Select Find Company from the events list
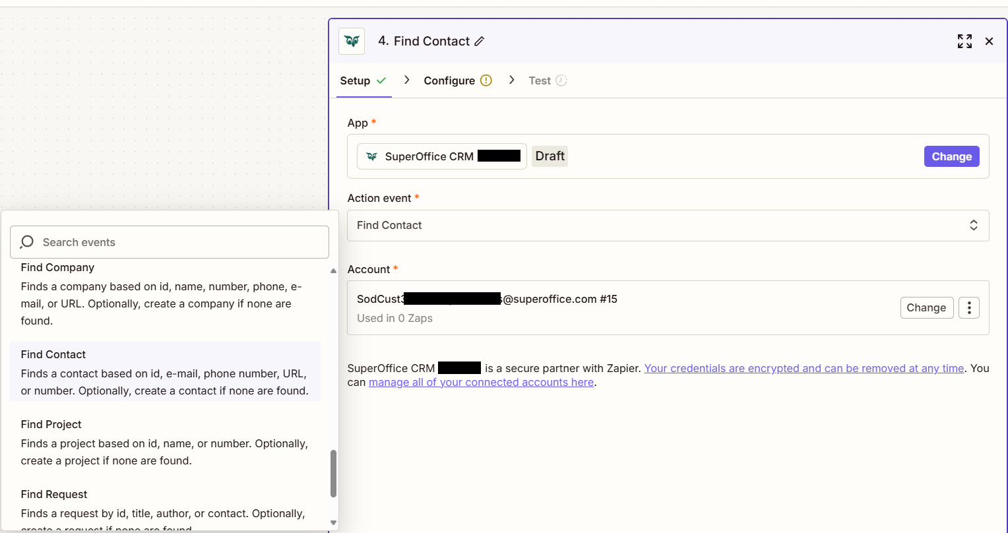1008x533 pixels. [165, 294]
